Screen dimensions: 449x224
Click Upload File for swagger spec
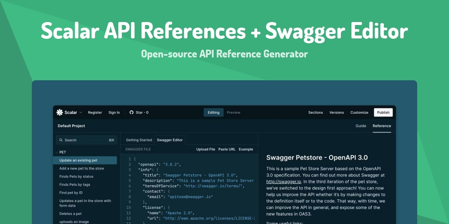pos(206,149)
